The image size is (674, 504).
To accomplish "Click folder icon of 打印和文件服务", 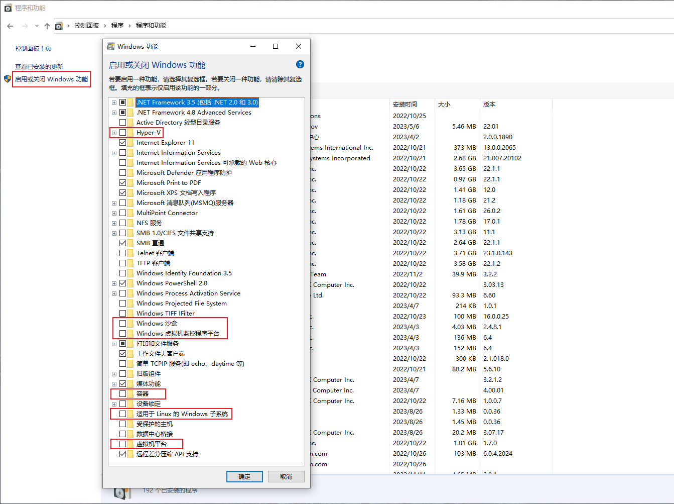I will point(130,344).
